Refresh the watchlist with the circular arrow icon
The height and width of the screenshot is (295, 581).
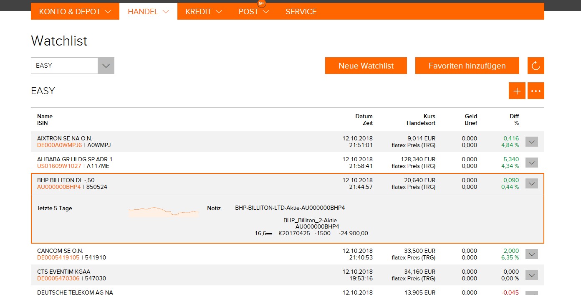(x=536, y=66)
